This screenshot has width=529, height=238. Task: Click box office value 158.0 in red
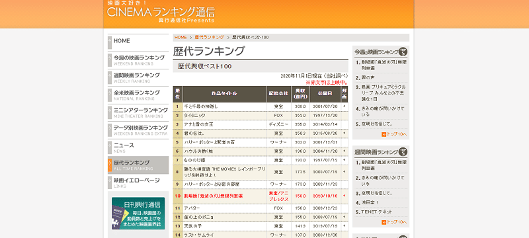click(300, 196)
